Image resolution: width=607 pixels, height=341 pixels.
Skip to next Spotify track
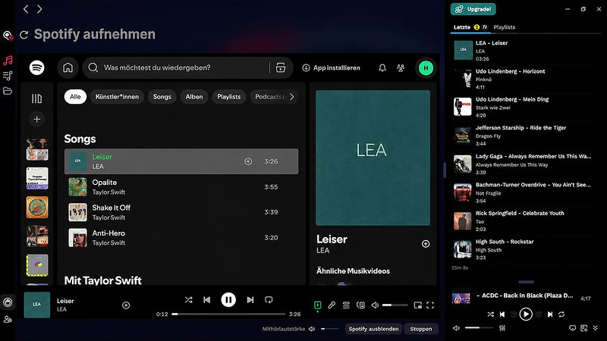250,300
